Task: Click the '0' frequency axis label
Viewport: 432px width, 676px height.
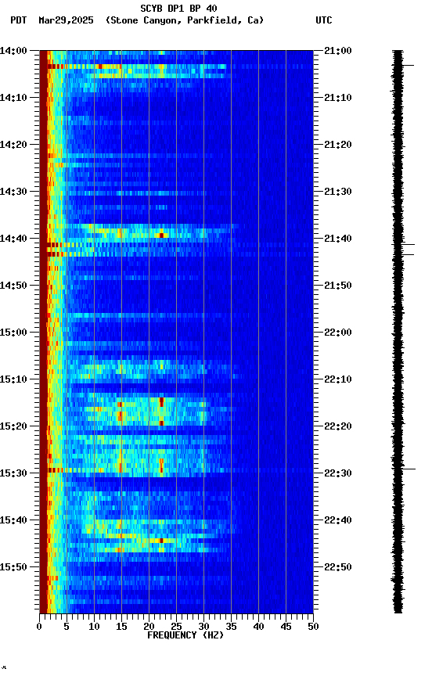Action: point(39,627)
